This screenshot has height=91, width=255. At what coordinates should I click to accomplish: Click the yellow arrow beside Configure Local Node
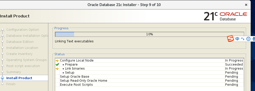coord(57,60)
